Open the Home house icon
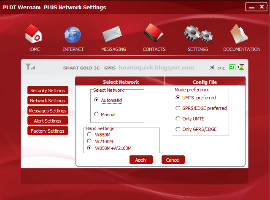The image size is (270, 200). tap(33, 34)
